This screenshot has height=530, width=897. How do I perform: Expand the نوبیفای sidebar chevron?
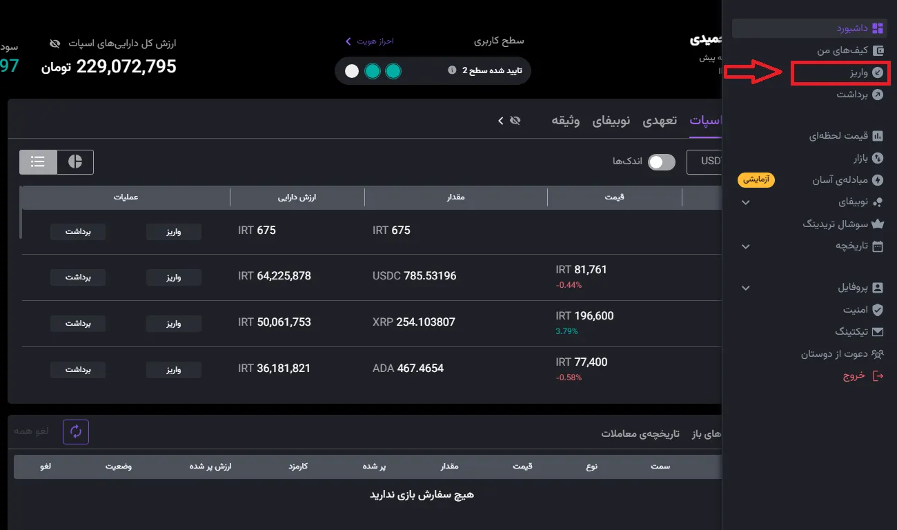click(x=745, y=202)
